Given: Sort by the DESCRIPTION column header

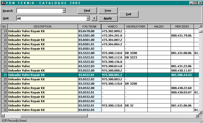Looking at the screenshot, I should 43,27.
